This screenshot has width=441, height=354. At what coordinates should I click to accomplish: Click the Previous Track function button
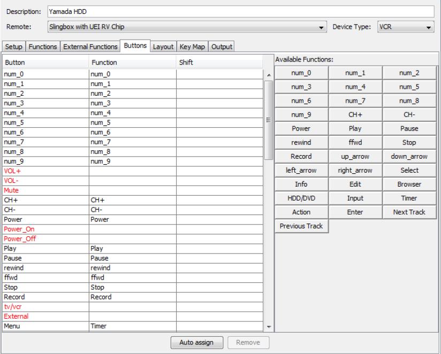(301, 226)
